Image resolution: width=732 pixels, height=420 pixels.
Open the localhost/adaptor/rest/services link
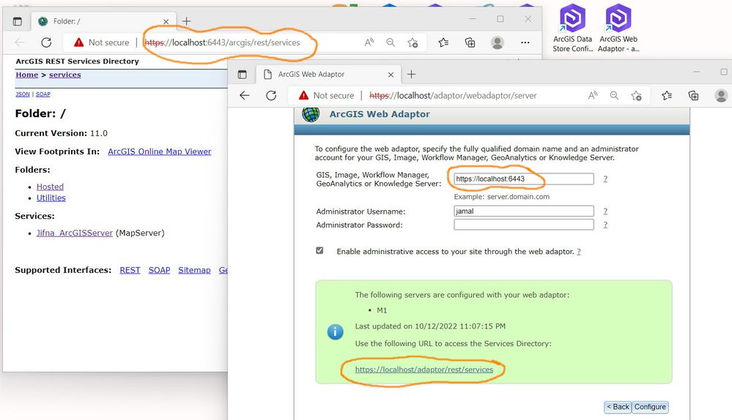[424, 370]
